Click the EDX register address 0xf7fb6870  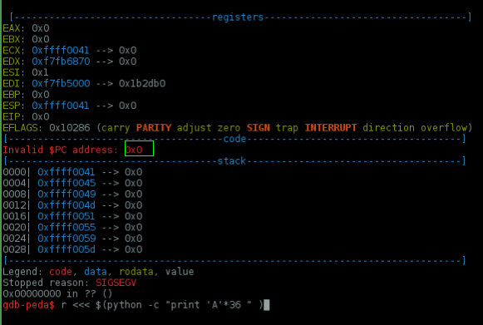coord(61,62)
